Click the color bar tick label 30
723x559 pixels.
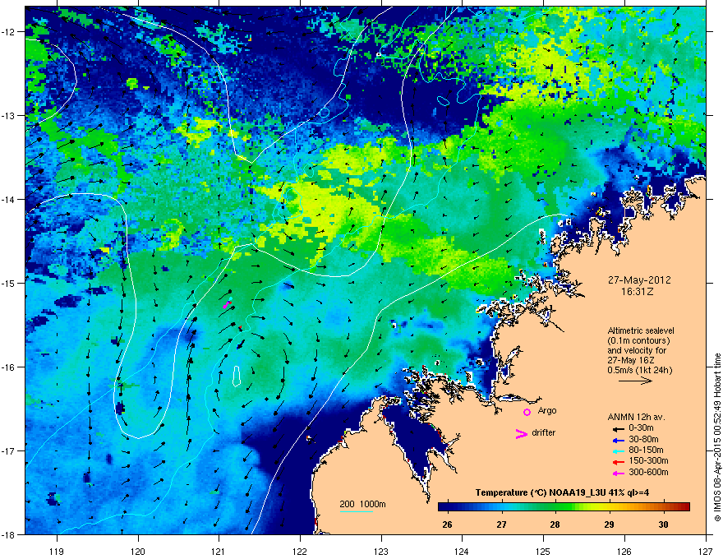tap(663, 524)
